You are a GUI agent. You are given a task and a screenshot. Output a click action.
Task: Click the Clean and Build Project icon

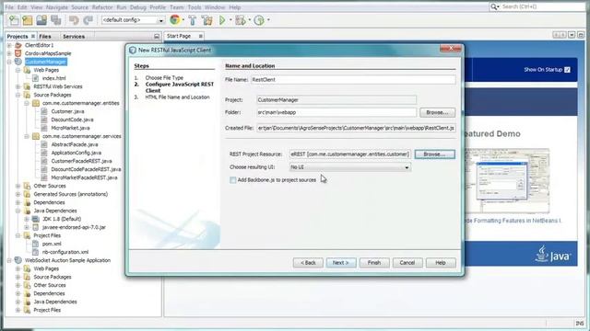coord(206,20)
